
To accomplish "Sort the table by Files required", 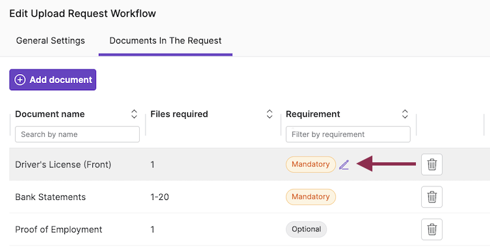I will [270, 114].
